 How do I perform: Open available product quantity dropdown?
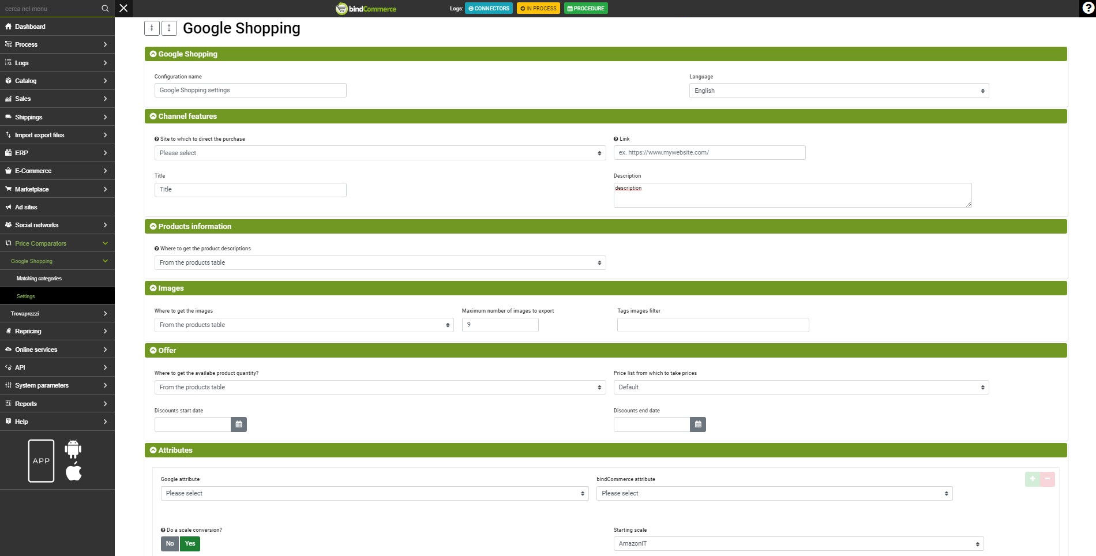tap(380, 388)
